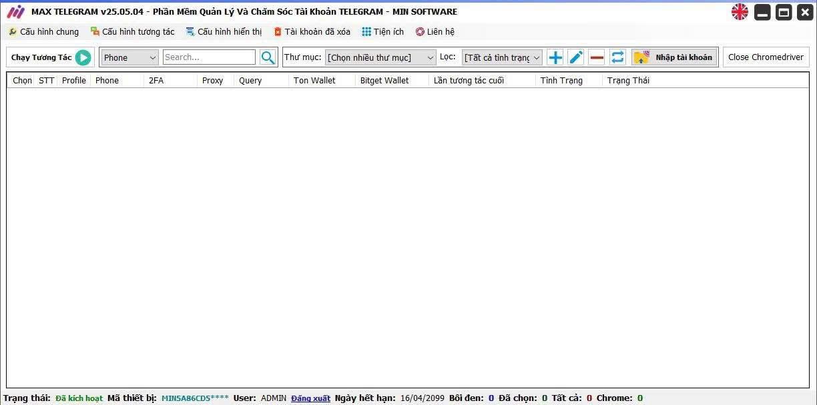
Task: Click the magnifier search icon
Action: (268, 57)
